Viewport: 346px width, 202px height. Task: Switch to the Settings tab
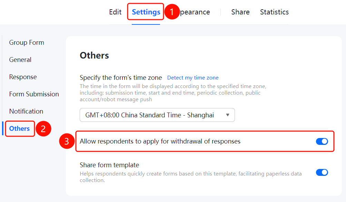click(x=146, y=12)
